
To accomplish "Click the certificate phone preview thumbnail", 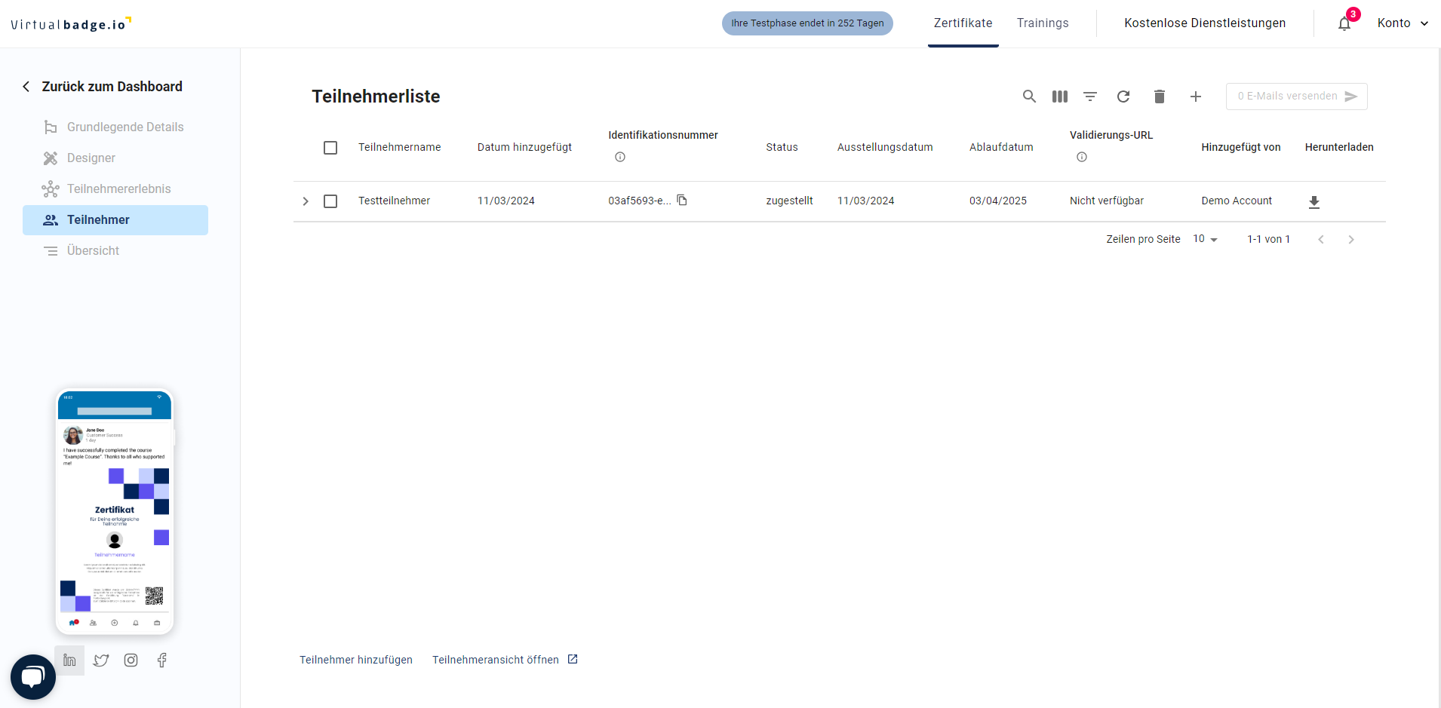I will click(115, 511).
